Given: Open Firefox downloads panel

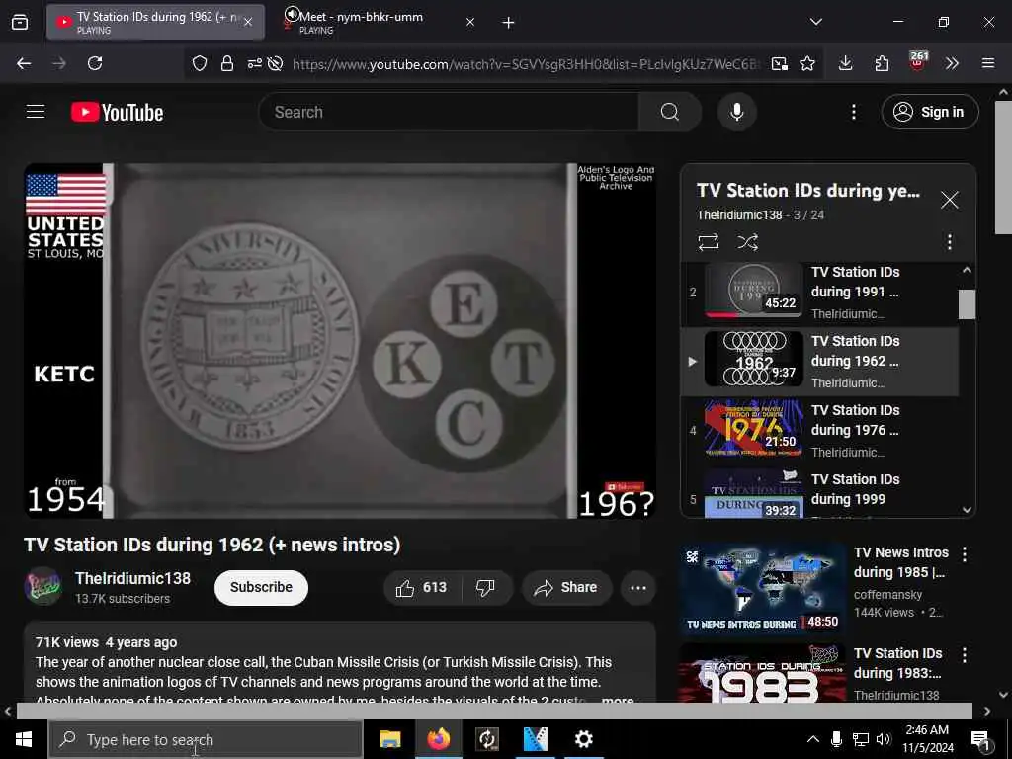Looking at the screenshot, I should (x=846, y=63).
